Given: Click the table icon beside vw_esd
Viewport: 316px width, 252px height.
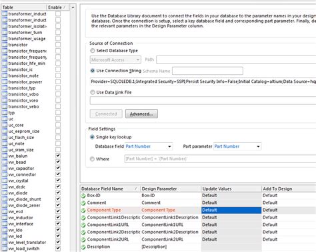Looking at the screenshot, I should pyautogui.click(x=5, y=211).
